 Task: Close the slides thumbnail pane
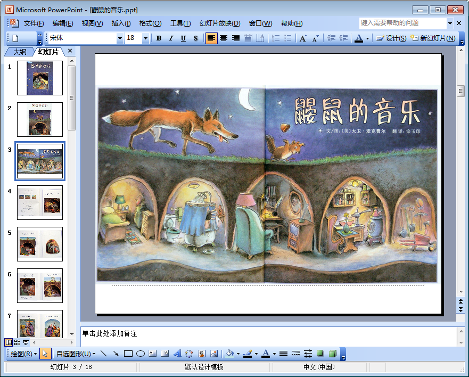click(x=70, y=51)
